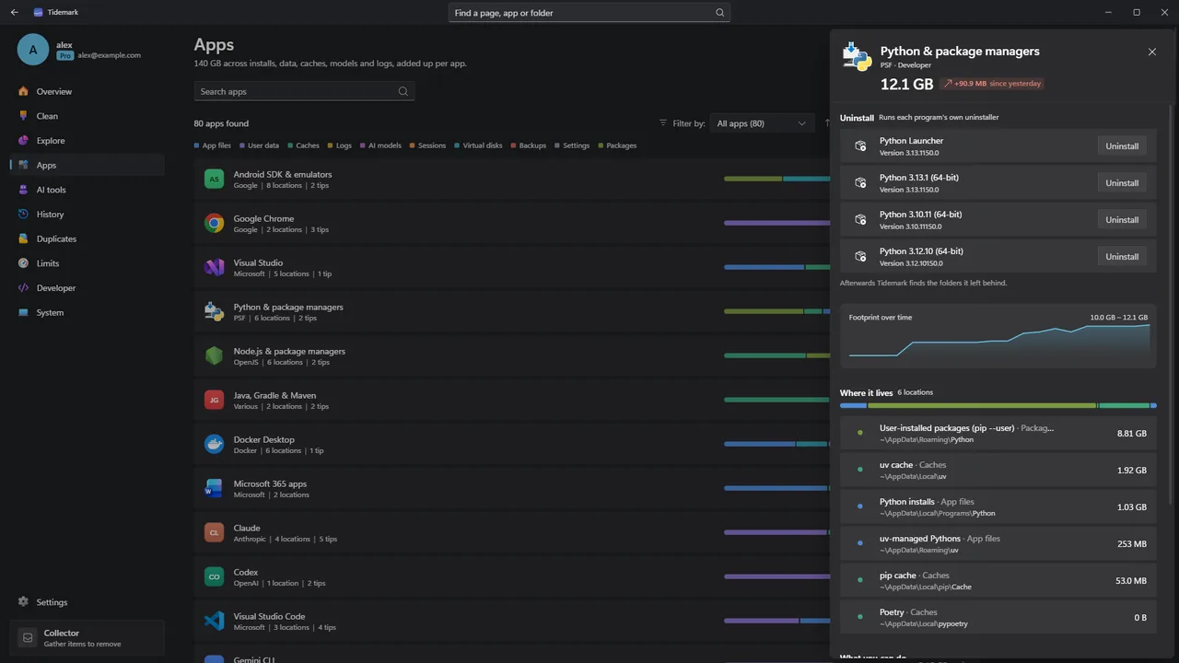Open the pip cache location row
Viewport: 1179px width, 663px height.
click(998, 581)
